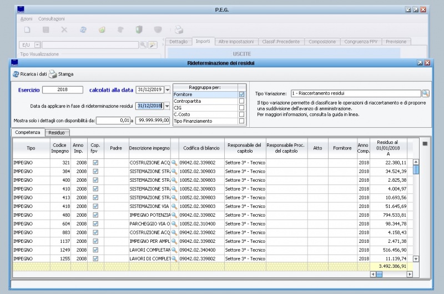Expand the rideterminazione residui date picker

168,106
